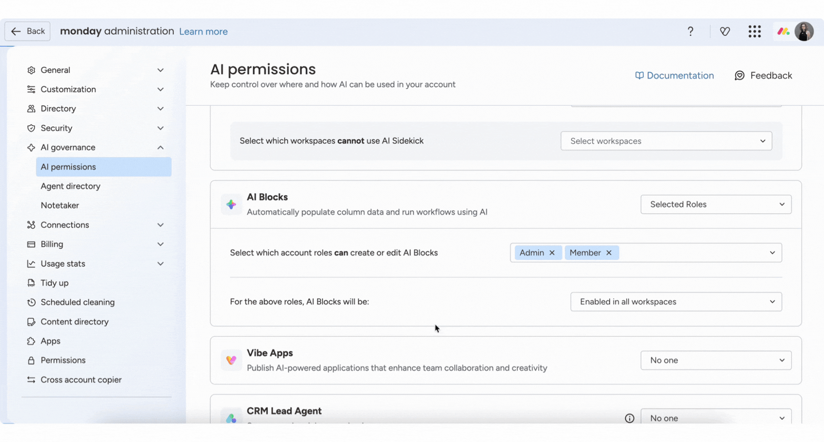Click the AI Blocks heading text

coord(267,197)
